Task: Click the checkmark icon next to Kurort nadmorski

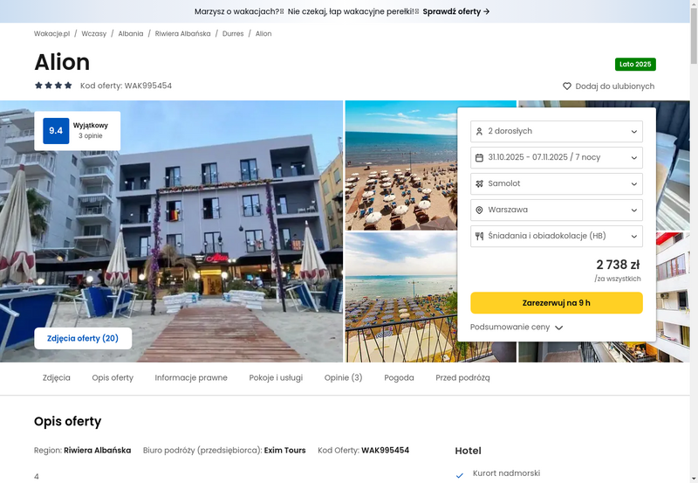Action: coord(460,475)
